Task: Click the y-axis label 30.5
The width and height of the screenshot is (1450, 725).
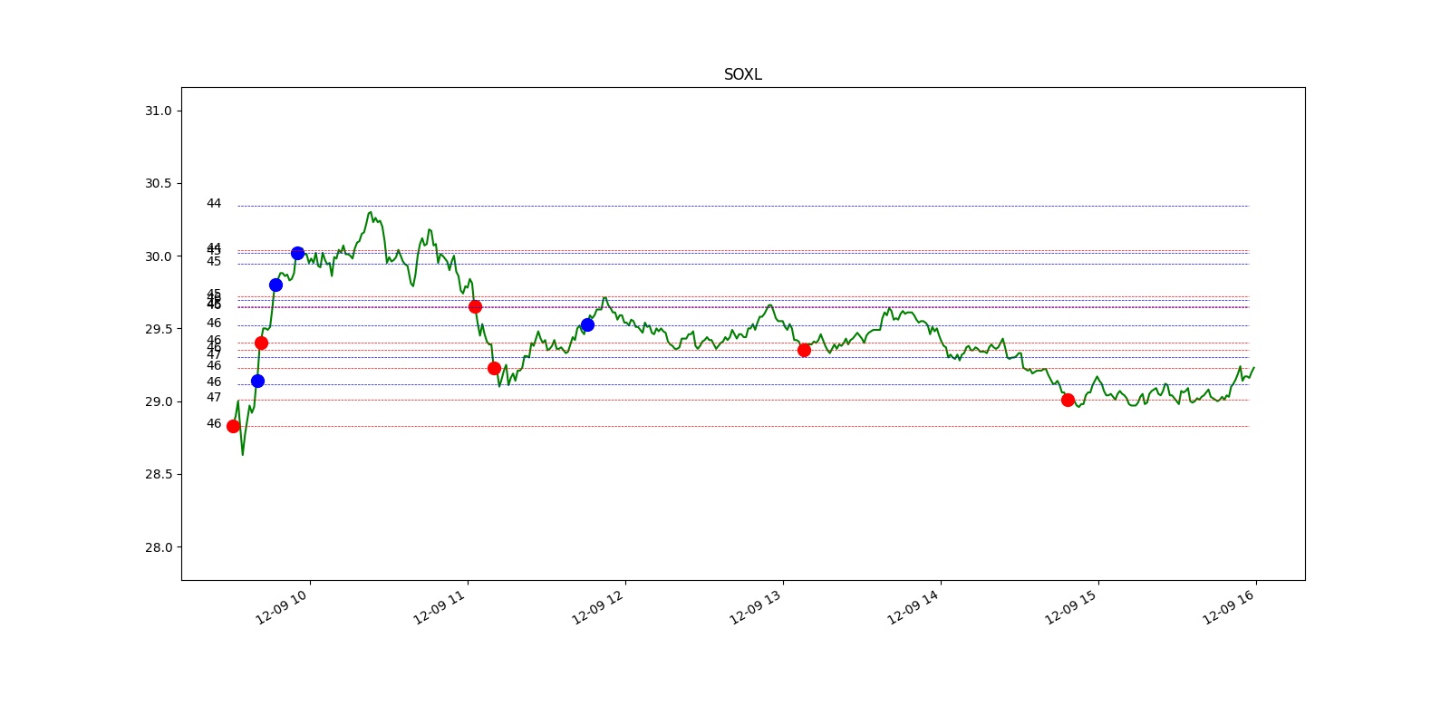Action: click(x=158, y=183)
